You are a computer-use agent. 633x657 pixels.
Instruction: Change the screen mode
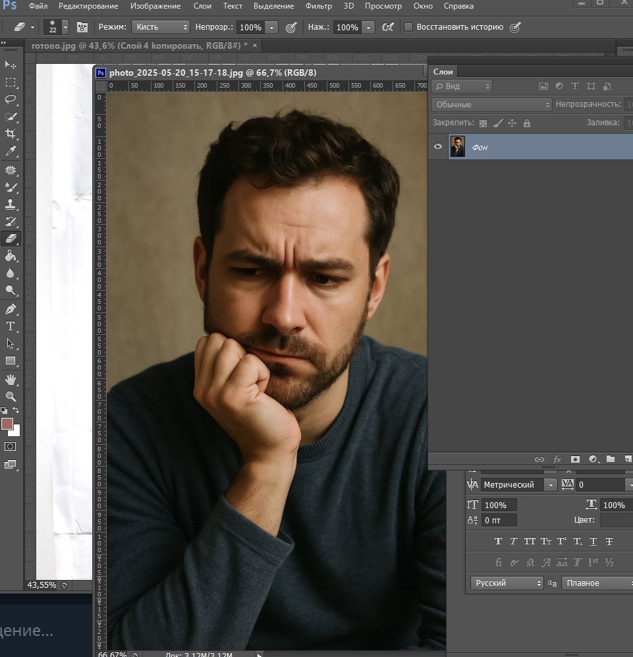11,465
